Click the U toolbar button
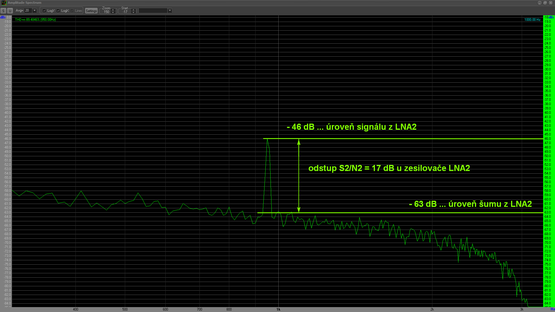 point(10,11)
